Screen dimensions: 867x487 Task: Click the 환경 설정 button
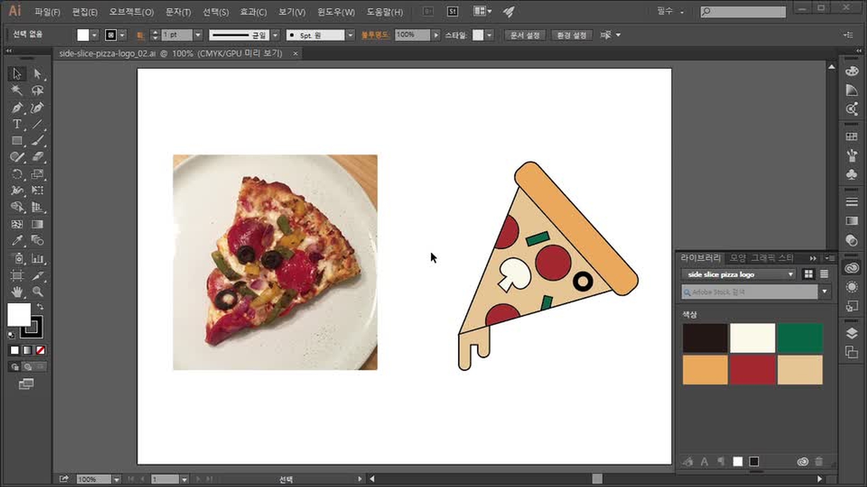point(571,35)
